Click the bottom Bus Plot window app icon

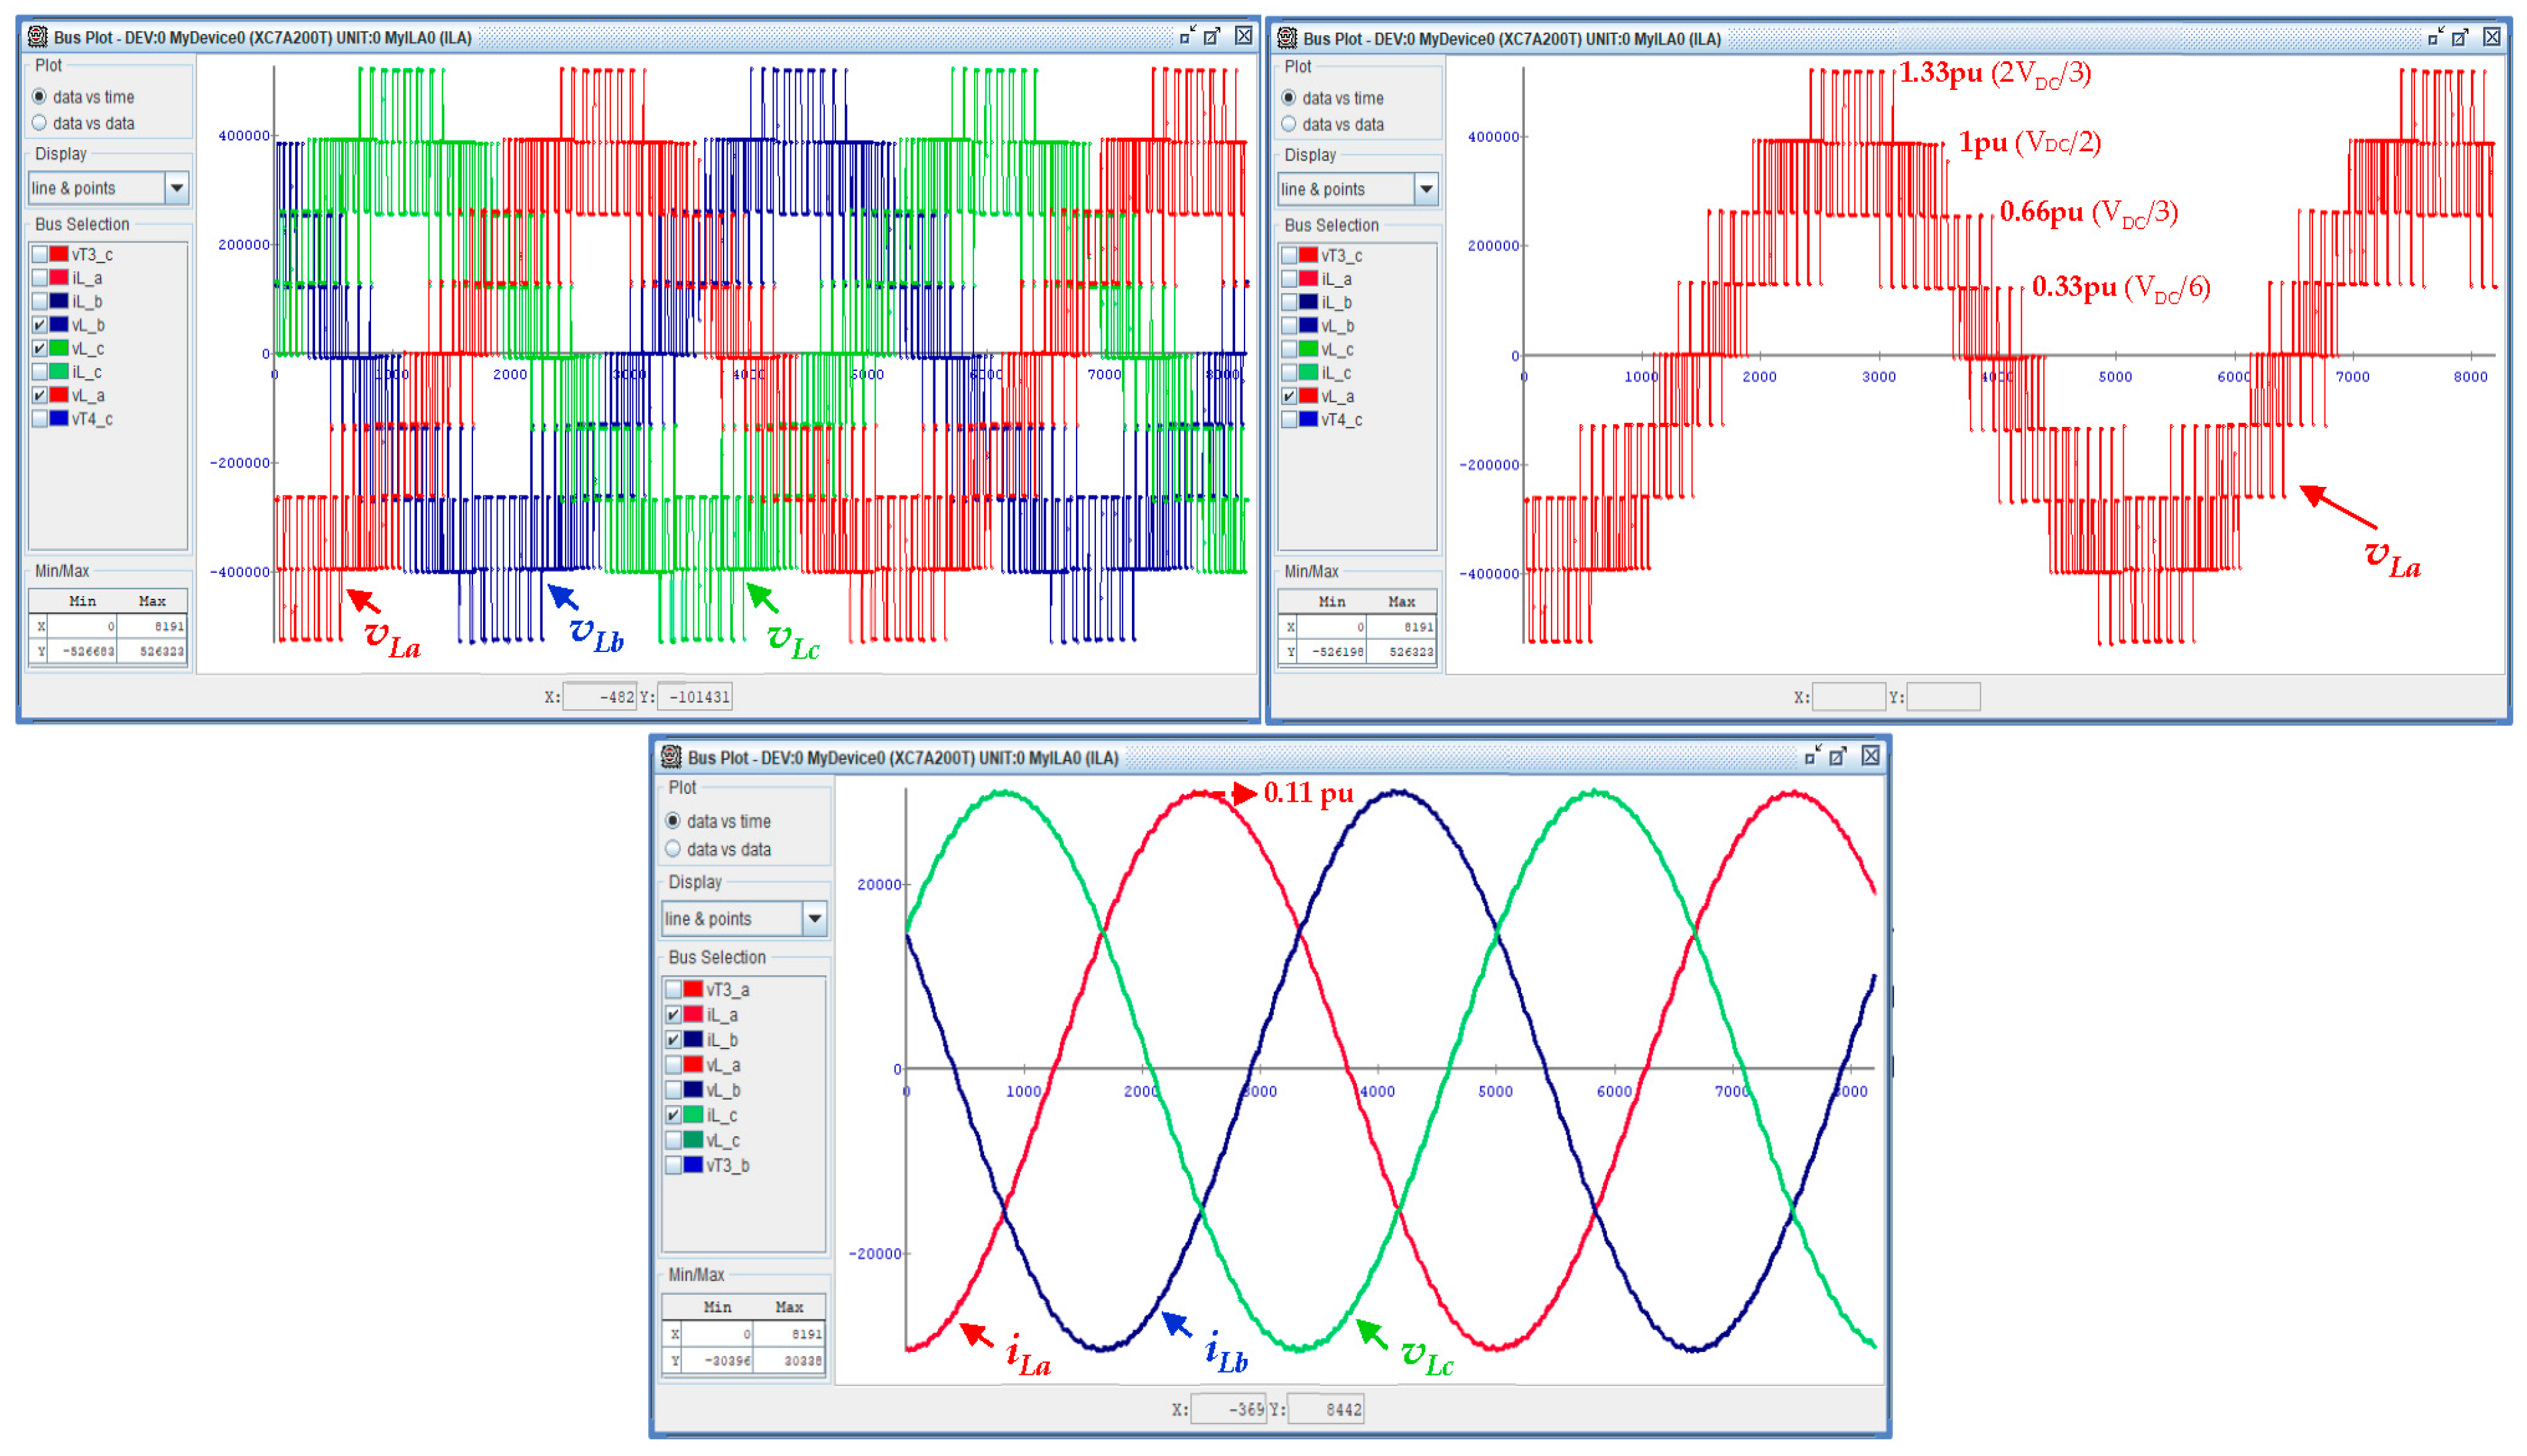coord(672,757)
